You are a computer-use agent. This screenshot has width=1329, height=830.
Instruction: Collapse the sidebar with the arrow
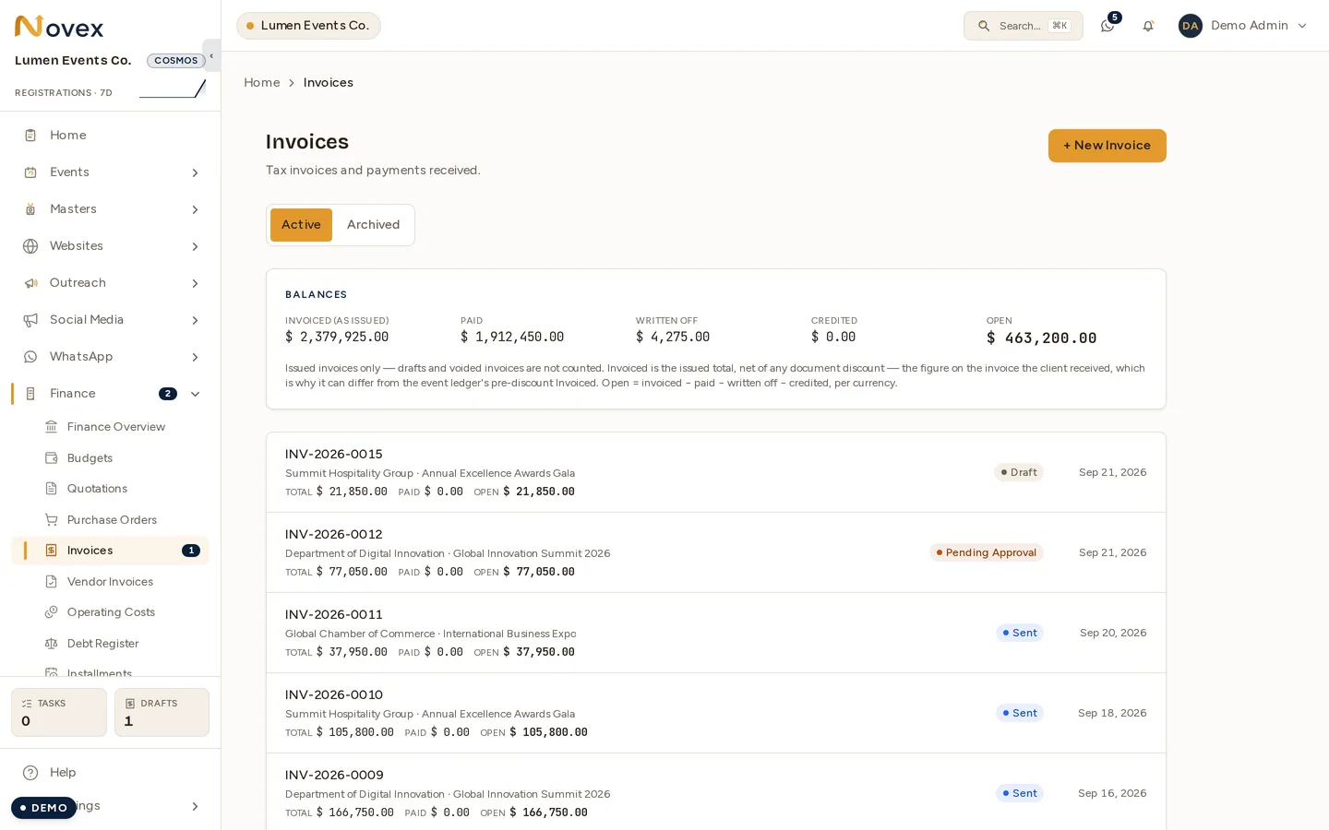[211, 55]
